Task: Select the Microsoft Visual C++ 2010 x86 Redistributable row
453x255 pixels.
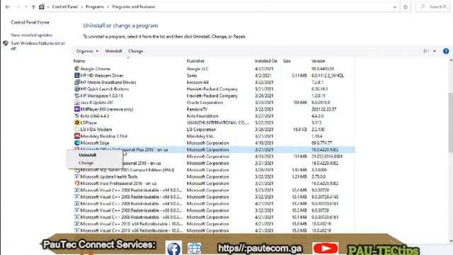Action: 214,230
